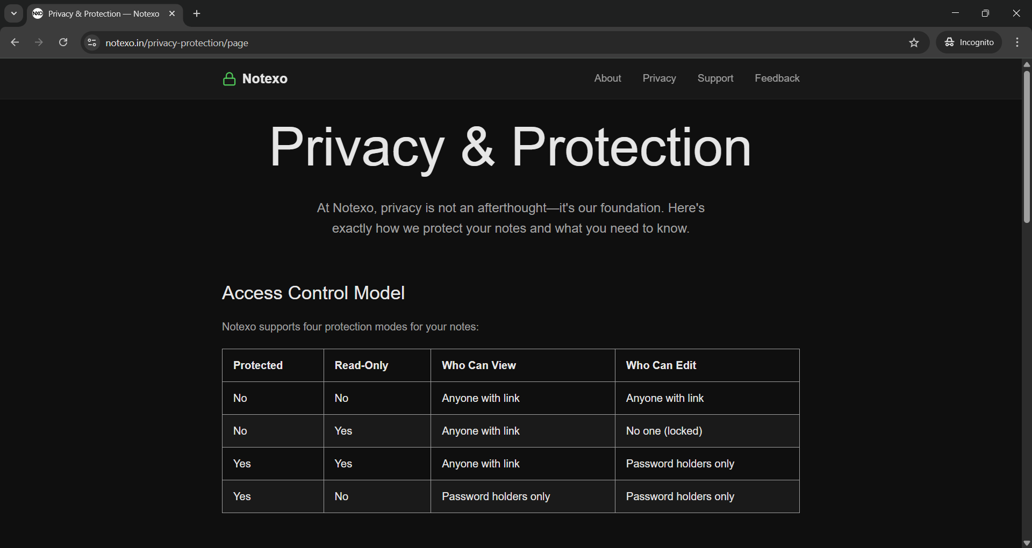Image resolution: width=1032 pixels, height=548 pixels.
Task: Click the Notexo green lock logo icon
Action: coord(229,79)
